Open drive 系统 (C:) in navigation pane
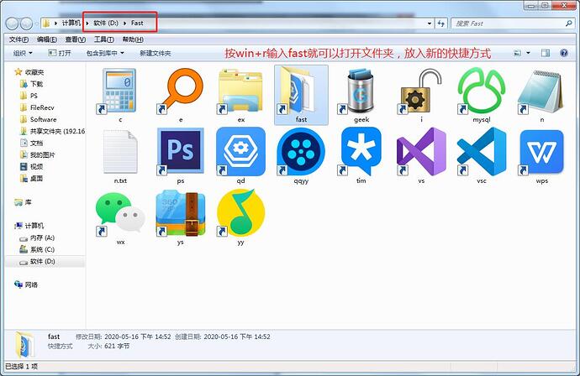This screenshot has width=580, height=376. coord(37,249)
